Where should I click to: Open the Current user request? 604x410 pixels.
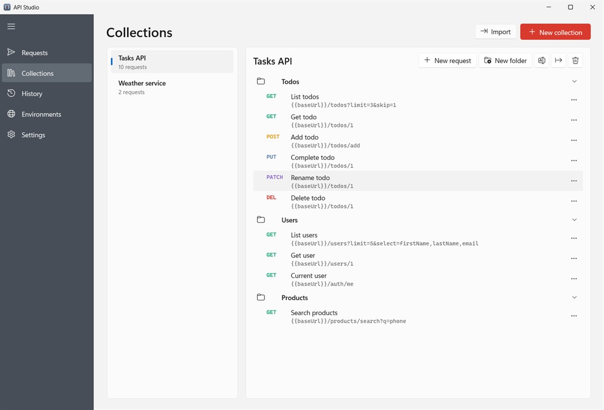click(x=418, y=279)
